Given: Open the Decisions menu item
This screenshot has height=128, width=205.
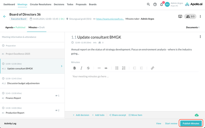Looking at the screenshot, I should (59, 4).
